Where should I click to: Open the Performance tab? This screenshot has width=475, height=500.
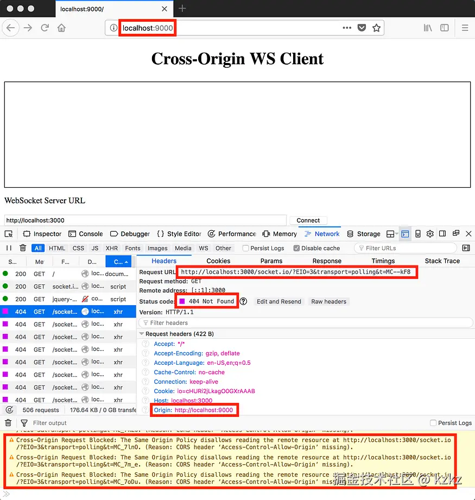[x=232, y=234]
